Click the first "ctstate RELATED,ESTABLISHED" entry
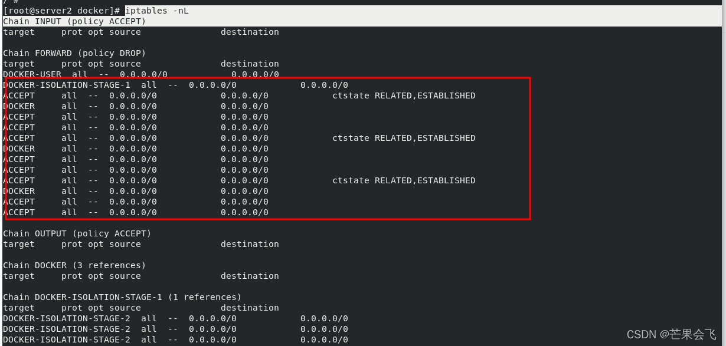The width and height of the screenshot is (726, 346). click(404, 95)
